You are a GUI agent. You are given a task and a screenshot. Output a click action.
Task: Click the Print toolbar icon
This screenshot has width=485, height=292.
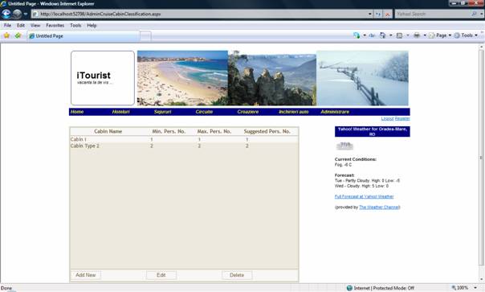[x=417, y=35]
